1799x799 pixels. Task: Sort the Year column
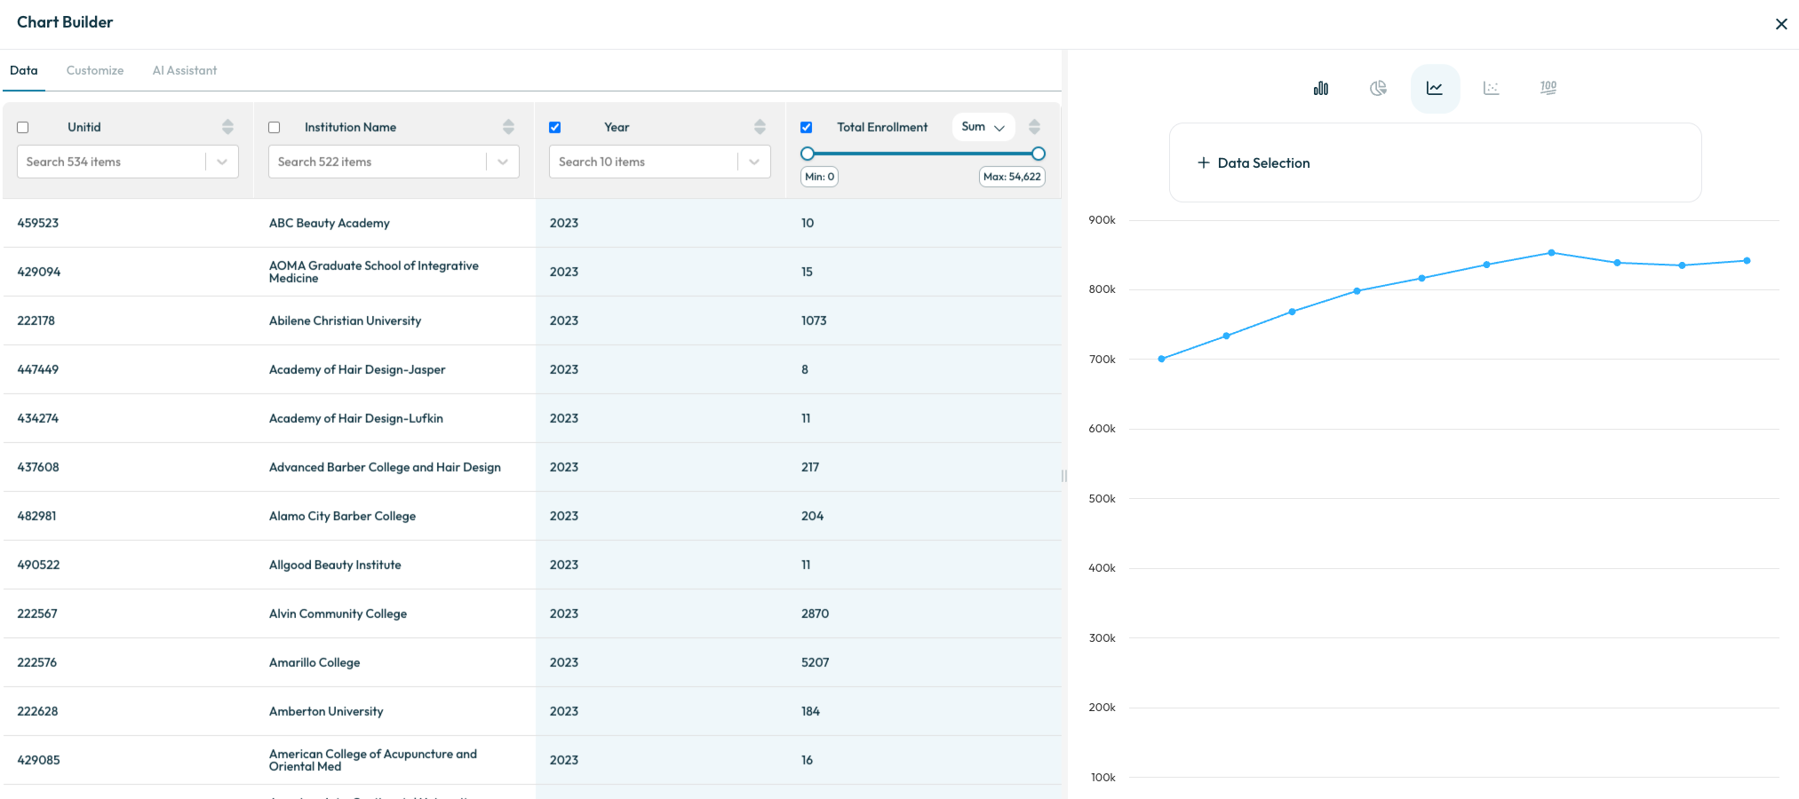[760, 127]
